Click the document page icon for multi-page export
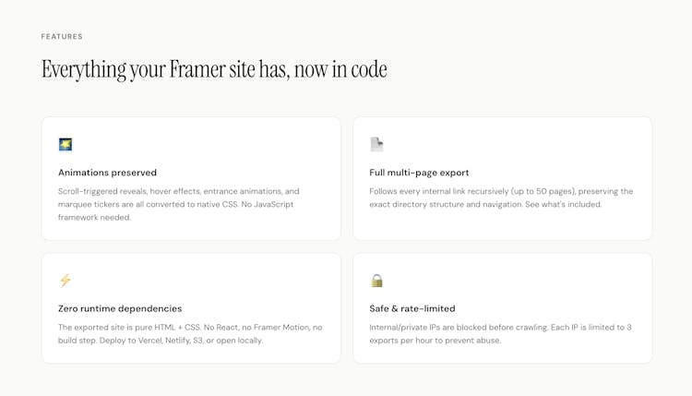The width and height of the screenshot is (692, 396). tap(376, 145)
